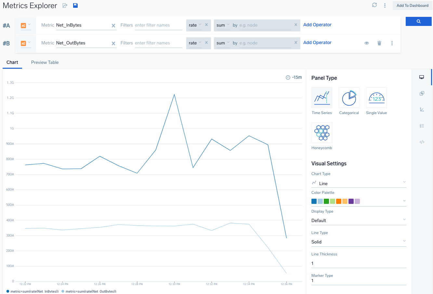Open the Display Type dropdown showing Default
Image resolution: width=433 pixels, height=294 pixels.
pyautogui.click(x=359, y=220)
